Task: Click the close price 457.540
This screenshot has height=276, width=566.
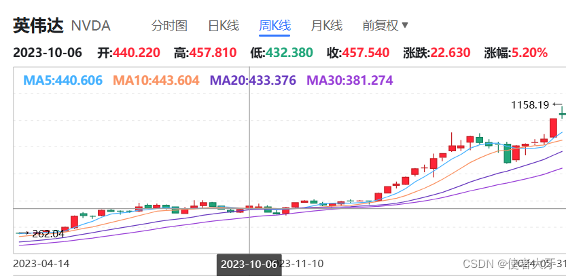Action: click(366, 53)
